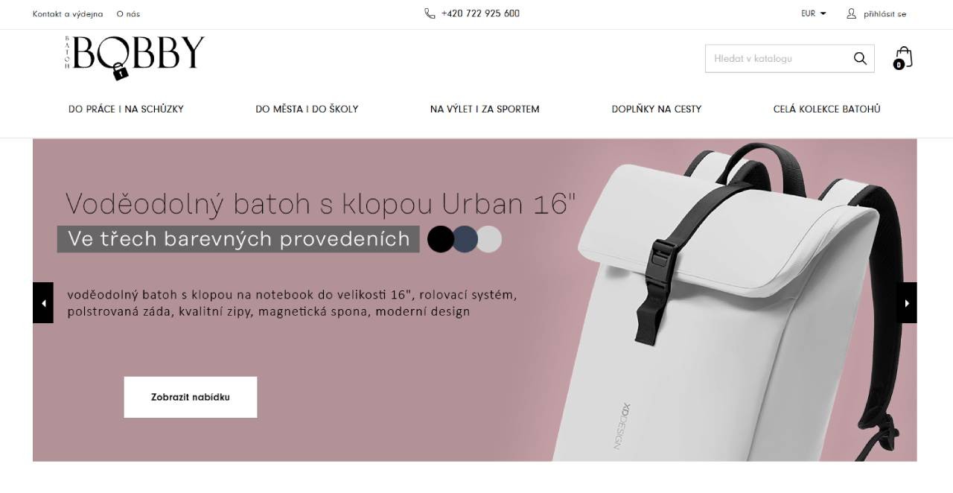Open the Do práce i na schůzky menu
This screenshot has width=953, height=493.
[x=126, y=109]
